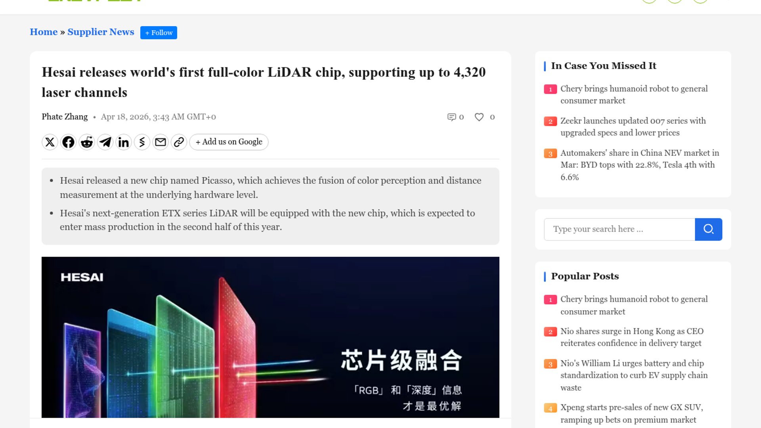Focus the 'Type your search here' field

coord(619,229)
